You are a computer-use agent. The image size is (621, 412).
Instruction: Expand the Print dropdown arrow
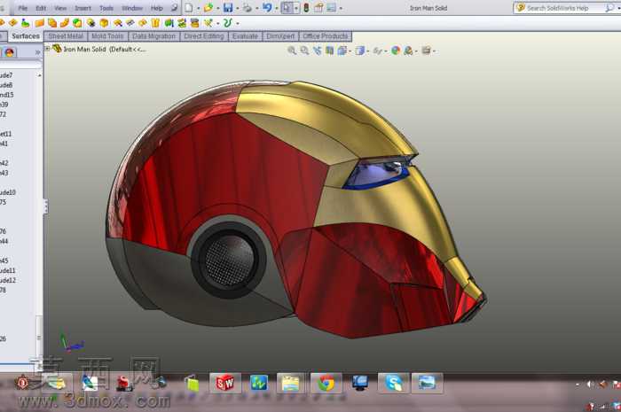pyautogui.click(x=256, y=8)
